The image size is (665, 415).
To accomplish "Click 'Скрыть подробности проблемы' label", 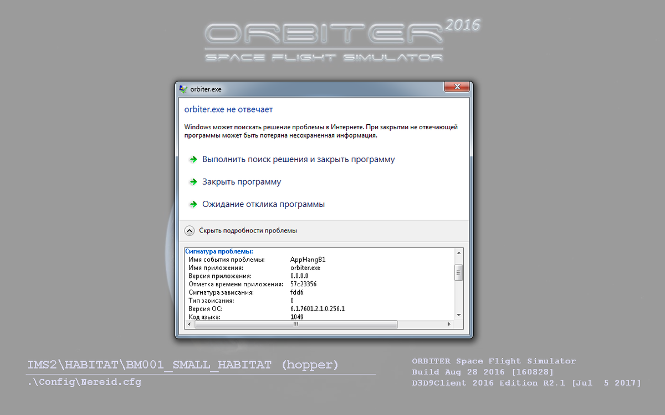I will pyautogui.click(x=248, y=230).
